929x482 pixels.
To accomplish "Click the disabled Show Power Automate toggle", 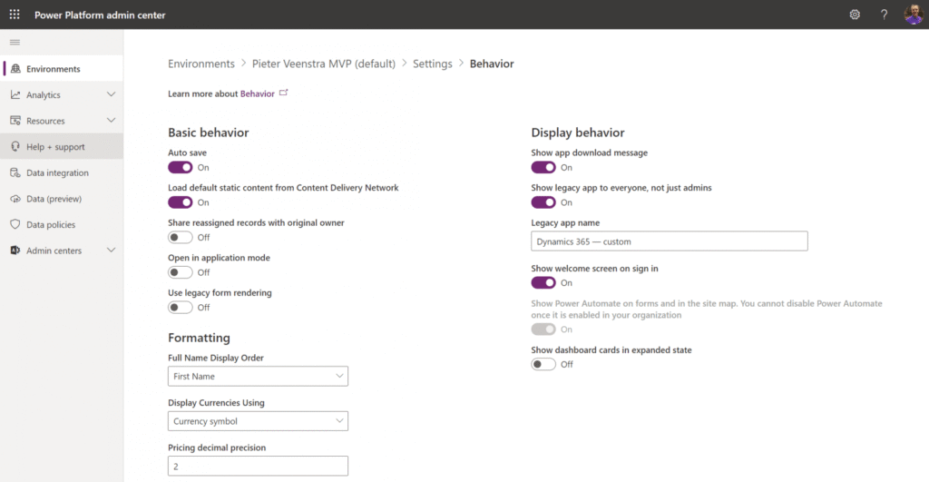I will tap(543, 329).
